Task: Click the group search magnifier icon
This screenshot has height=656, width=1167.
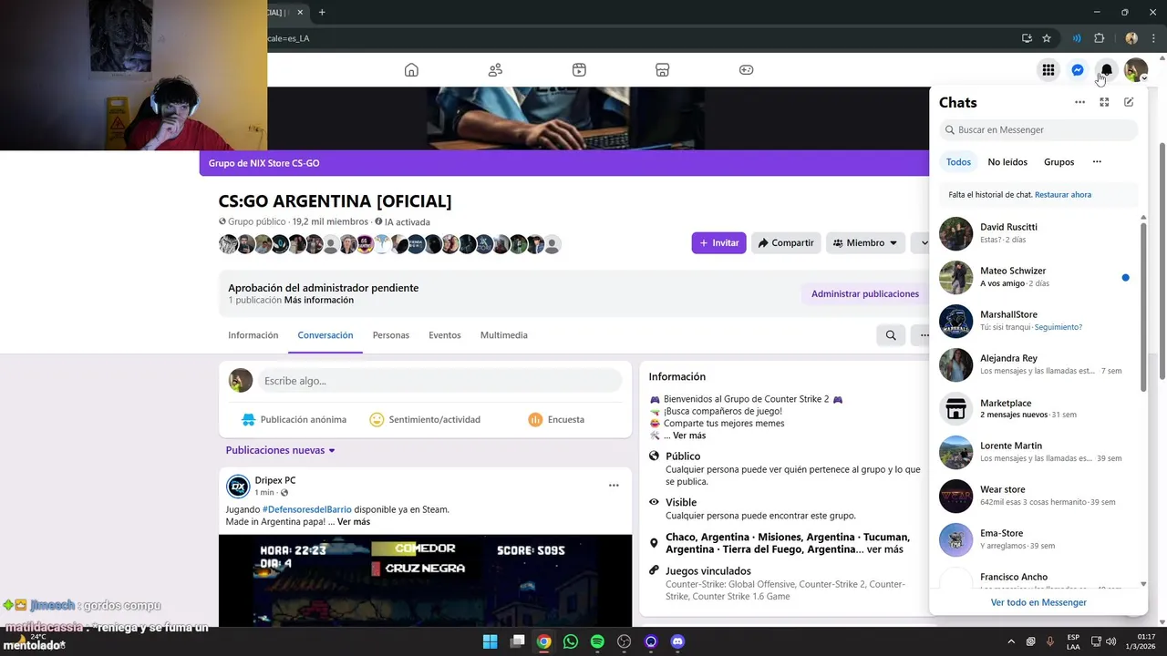Action: (891, 335)
